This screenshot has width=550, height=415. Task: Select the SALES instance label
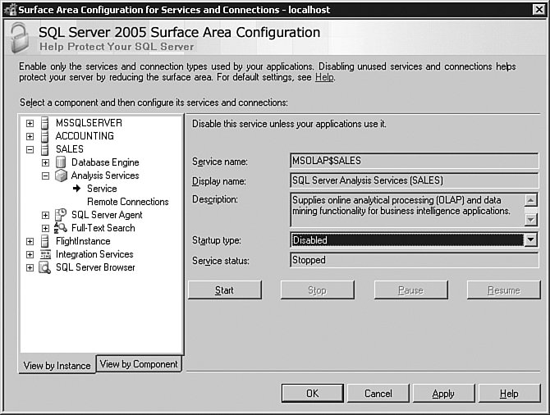70,149
